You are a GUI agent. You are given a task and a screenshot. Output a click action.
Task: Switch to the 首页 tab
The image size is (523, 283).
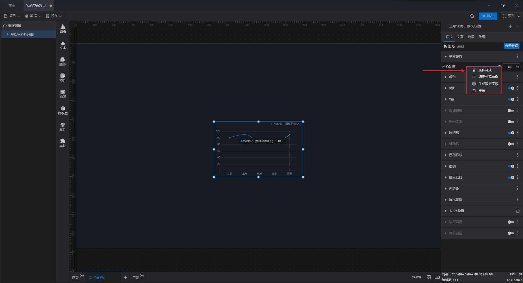tap(12, 6)
